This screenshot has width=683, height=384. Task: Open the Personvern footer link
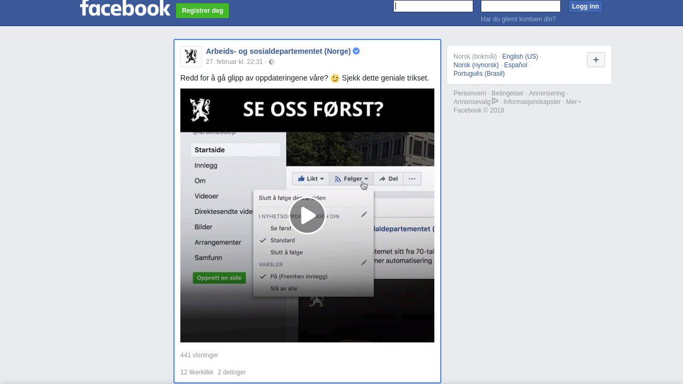470,93
